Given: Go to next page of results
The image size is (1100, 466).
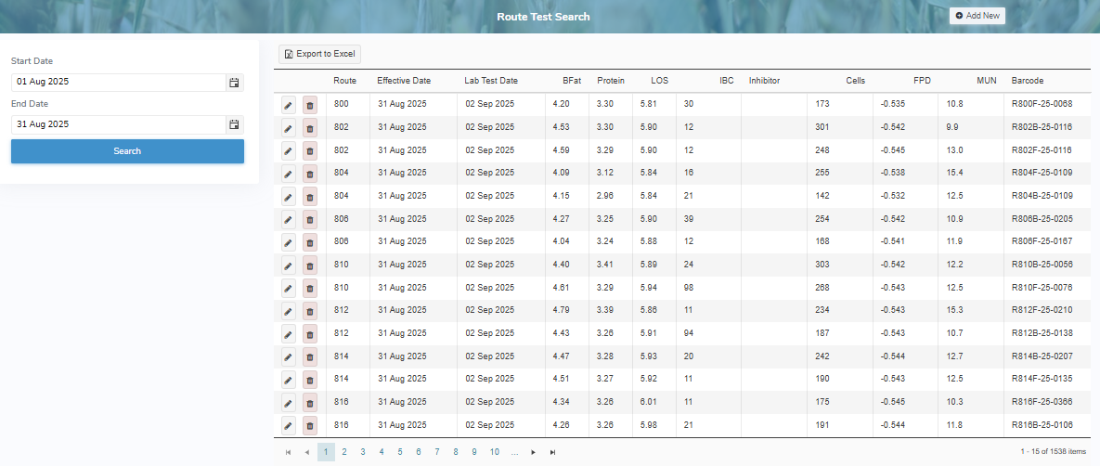Looking at the screenshot, I should tap(533, 452).
